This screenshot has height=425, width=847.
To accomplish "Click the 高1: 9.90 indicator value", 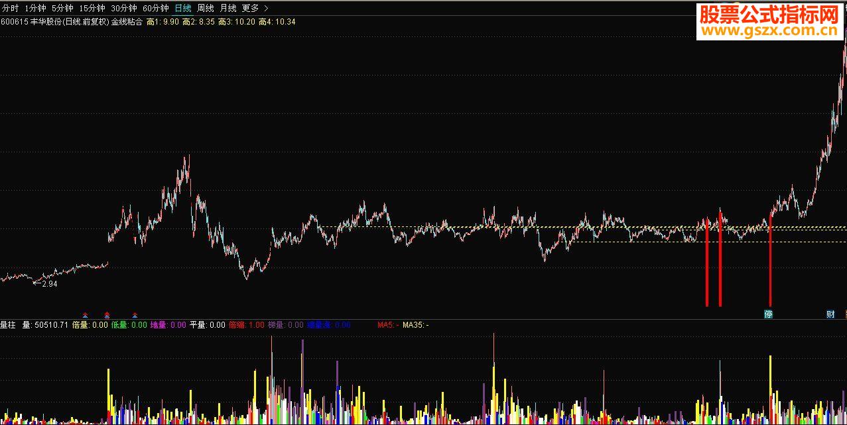I will click(x=163, y=22).
